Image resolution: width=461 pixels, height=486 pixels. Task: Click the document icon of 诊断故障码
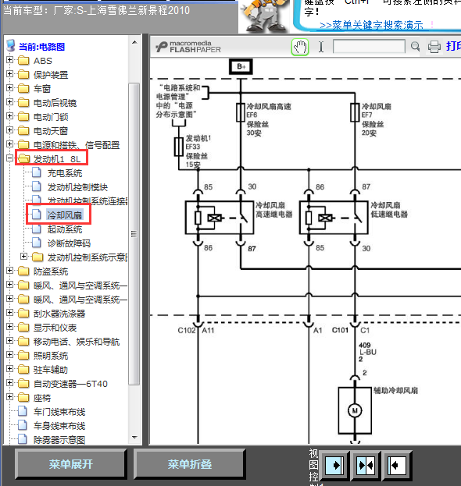37,243
